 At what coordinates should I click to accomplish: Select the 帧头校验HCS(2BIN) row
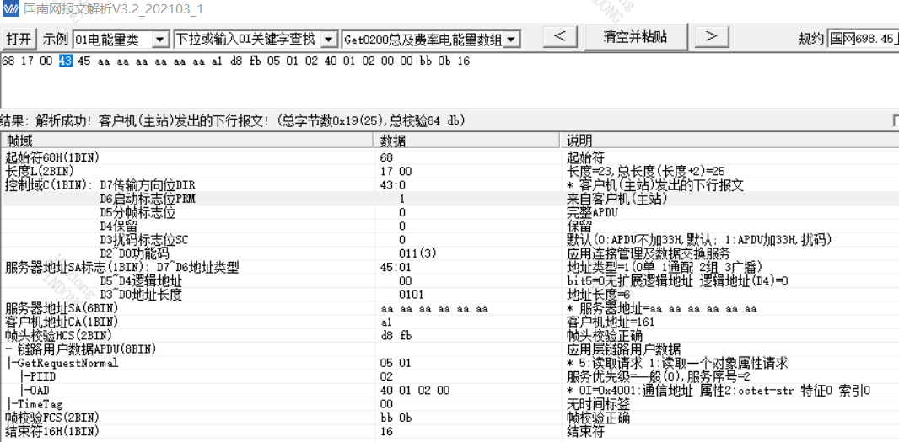point(449,336)
